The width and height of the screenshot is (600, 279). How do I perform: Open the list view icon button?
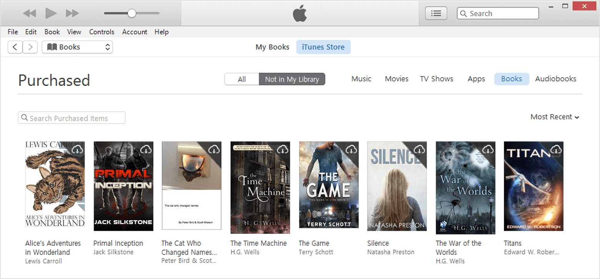(436, 13)
